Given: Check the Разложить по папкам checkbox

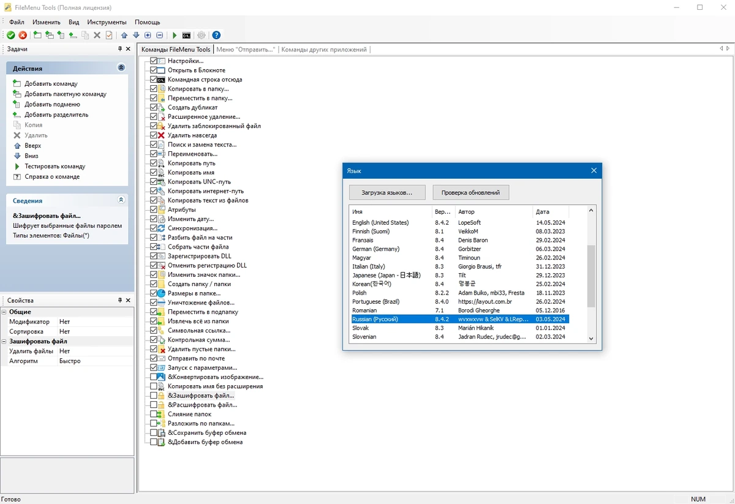Looking at the screenshot, I should (x=154, y=424).
